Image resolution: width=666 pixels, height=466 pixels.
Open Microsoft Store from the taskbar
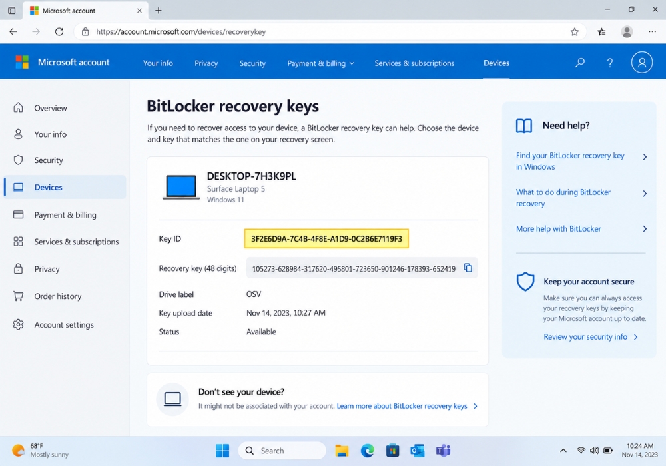pos(392,450)
